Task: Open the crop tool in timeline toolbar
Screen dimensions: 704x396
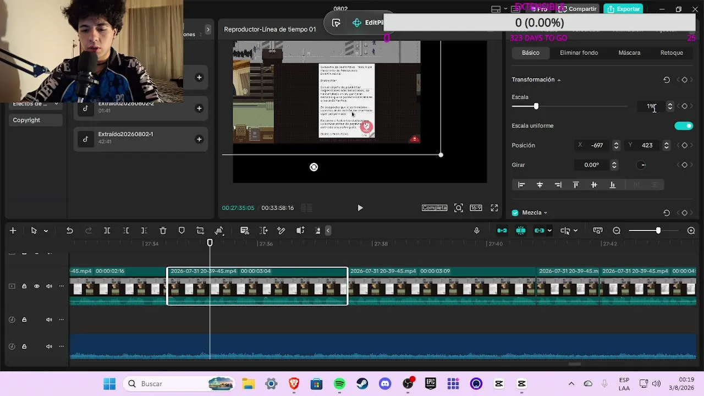Action: (200, 230)
